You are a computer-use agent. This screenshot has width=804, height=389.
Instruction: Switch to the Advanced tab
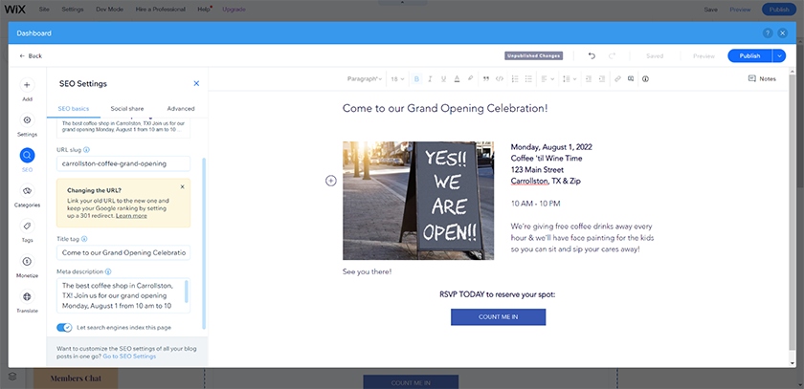(181, 109)
